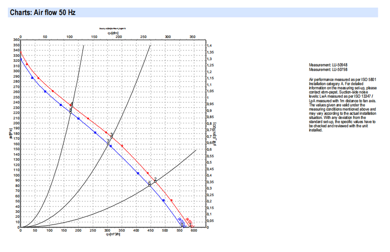Click operating point 3 on the red curve
This screenshot has width=390, height=252.
(x=112, y=137)
